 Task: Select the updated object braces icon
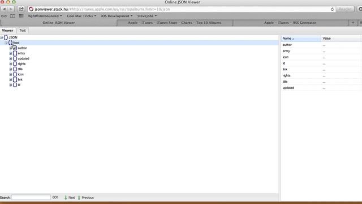pos(15,58)
